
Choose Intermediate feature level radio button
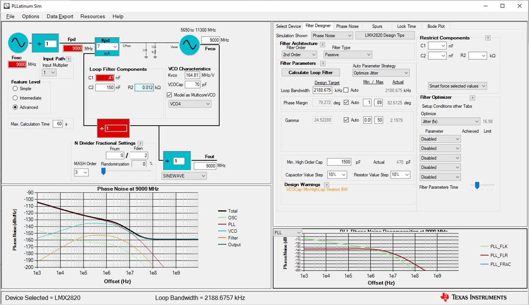(x=15, y=98)
